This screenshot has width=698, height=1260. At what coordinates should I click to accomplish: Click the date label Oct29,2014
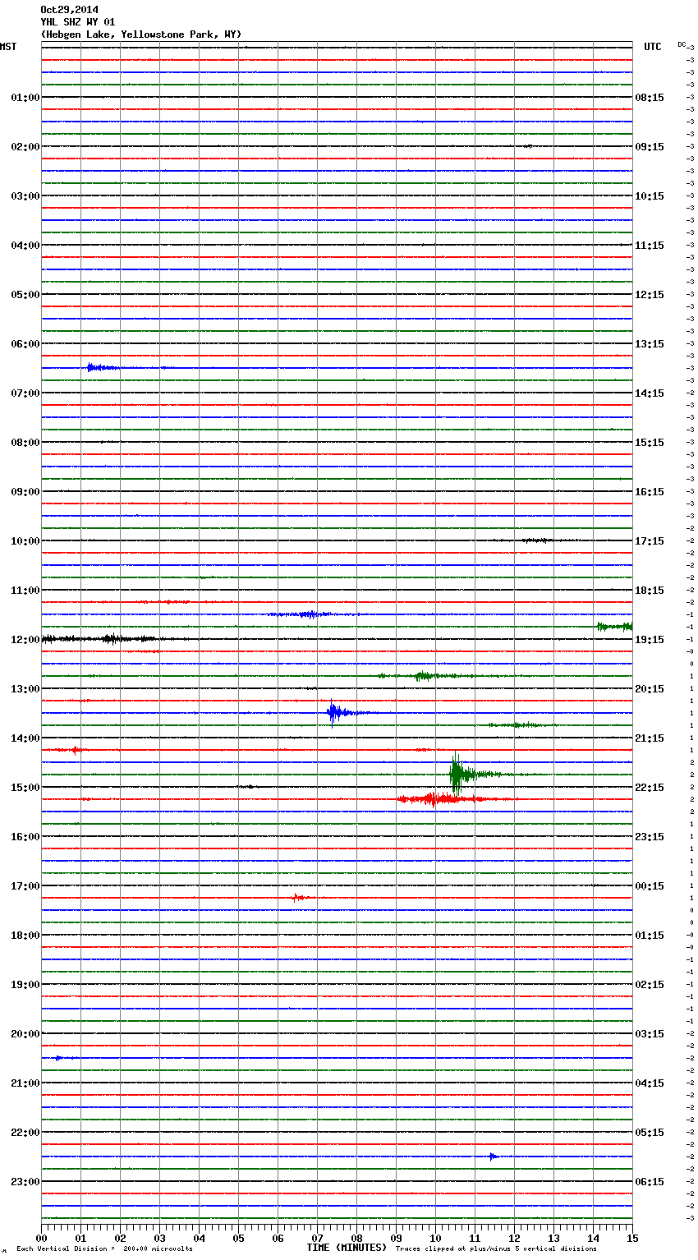click(69, 10)
